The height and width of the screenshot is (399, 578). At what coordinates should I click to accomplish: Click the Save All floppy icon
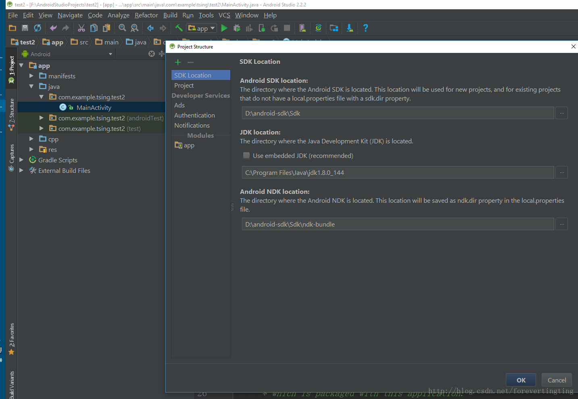coord(25,28)
